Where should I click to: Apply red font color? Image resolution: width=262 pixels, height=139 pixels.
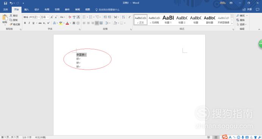67,23
